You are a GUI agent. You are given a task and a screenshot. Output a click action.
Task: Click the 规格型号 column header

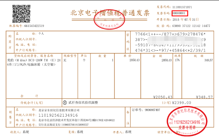[70, 56]
